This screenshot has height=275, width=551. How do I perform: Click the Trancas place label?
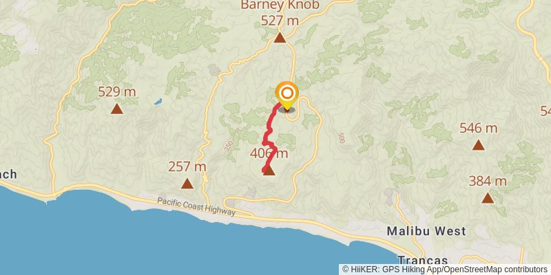click(423, 261)
